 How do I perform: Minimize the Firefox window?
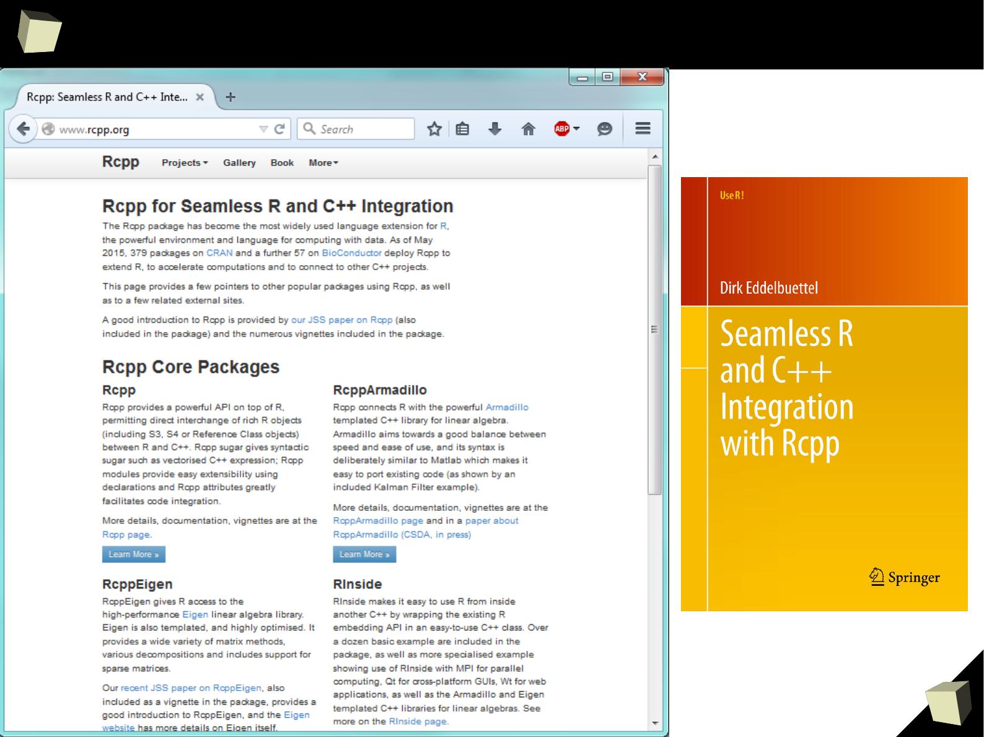pos(582,77)
